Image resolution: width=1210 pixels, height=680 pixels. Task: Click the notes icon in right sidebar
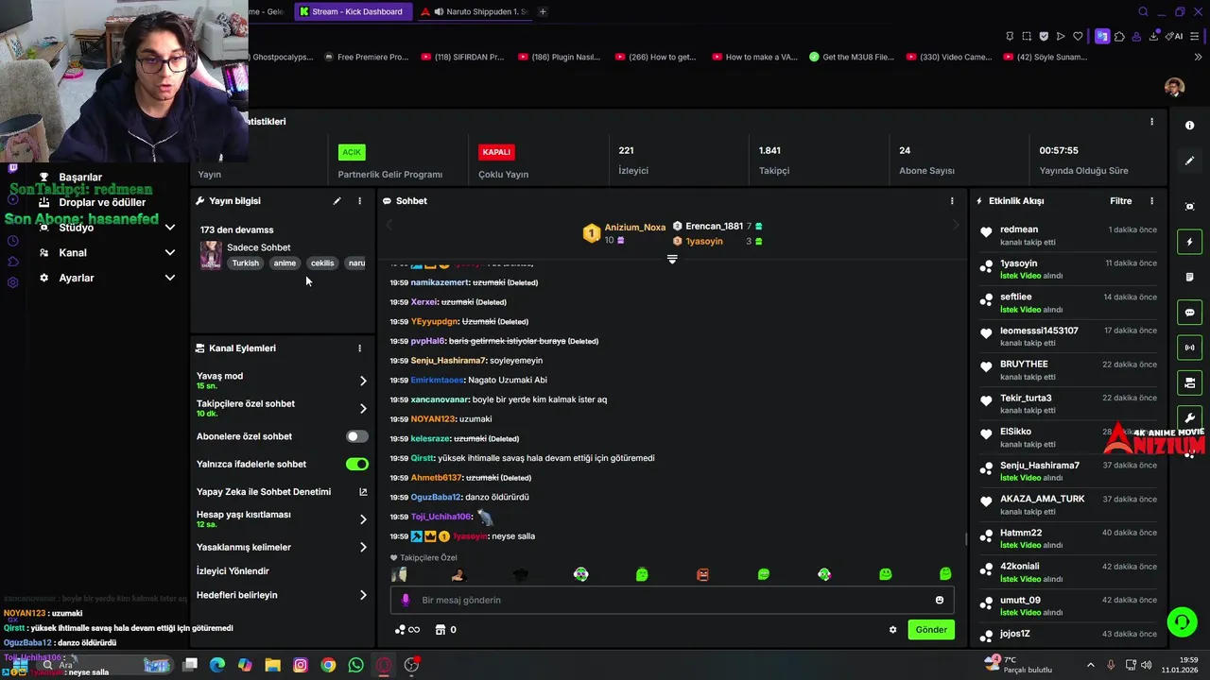click(x=1189, y=277)
